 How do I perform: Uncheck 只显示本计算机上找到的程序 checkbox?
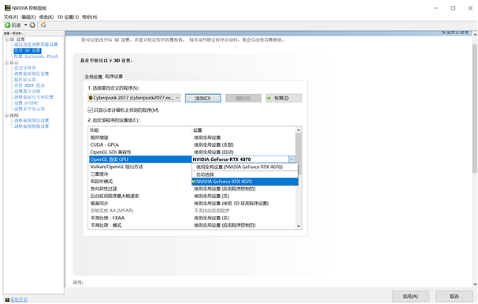tap(91, 110)
